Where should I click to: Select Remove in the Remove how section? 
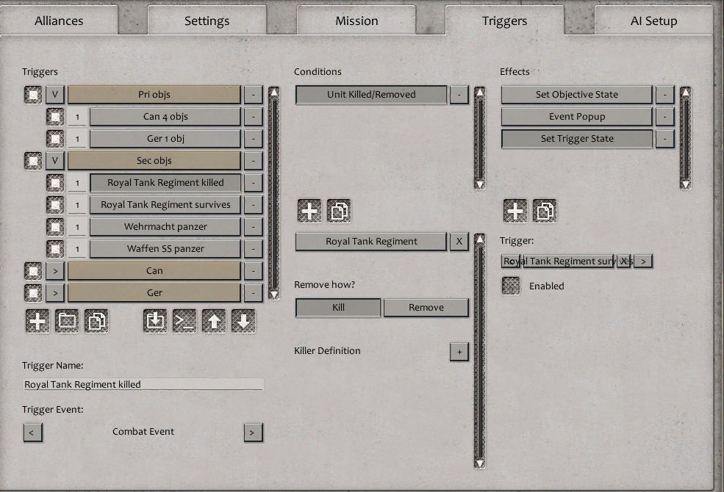(x=426, y=307)
